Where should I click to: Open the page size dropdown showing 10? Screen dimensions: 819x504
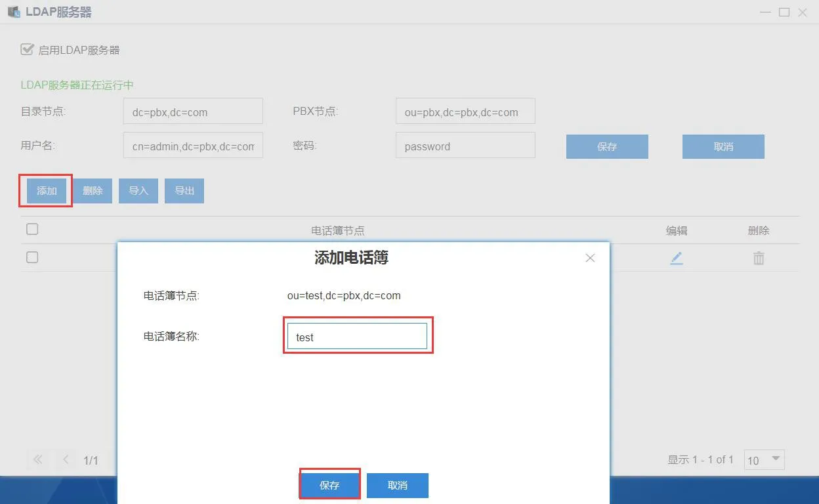tap(764, 460)
